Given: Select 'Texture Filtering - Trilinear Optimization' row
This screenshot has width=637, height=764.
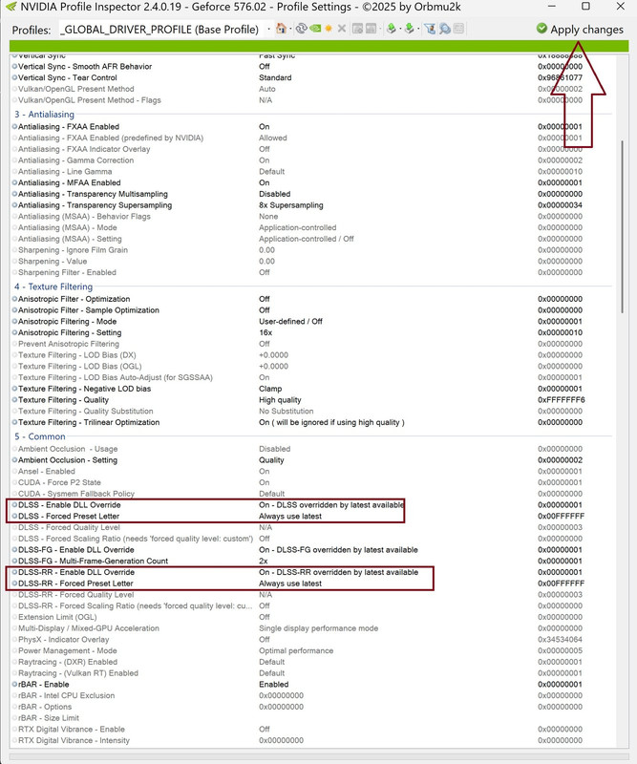Looking at the screenshot, I should click(313, 423).
